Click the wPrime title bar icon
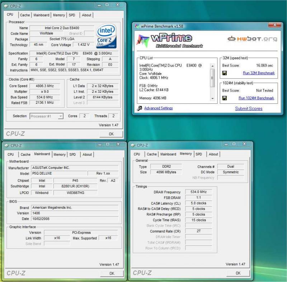Image resolution: width=287 pixels, height=282 pixels. tap(137, 26)
